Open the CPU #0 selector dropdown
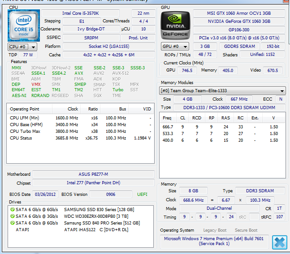The width and height of the screenshot is (290, 254). 22,47
